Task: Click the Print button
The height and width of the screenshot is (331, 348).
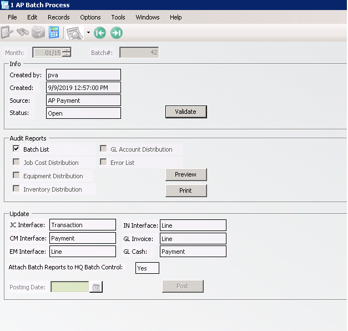Action: [x=186, y=190]
